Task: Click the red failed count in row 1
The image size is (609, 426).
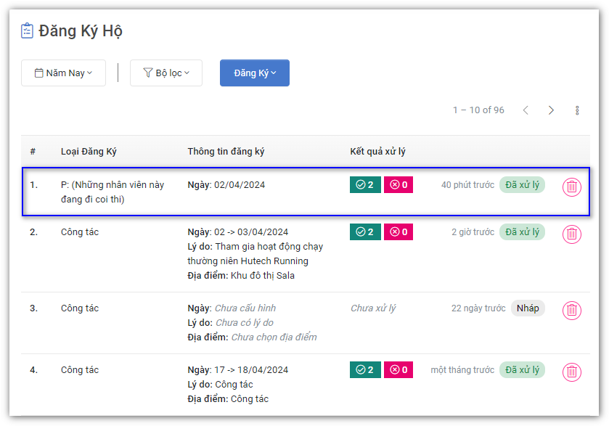Action: point(398,185)
